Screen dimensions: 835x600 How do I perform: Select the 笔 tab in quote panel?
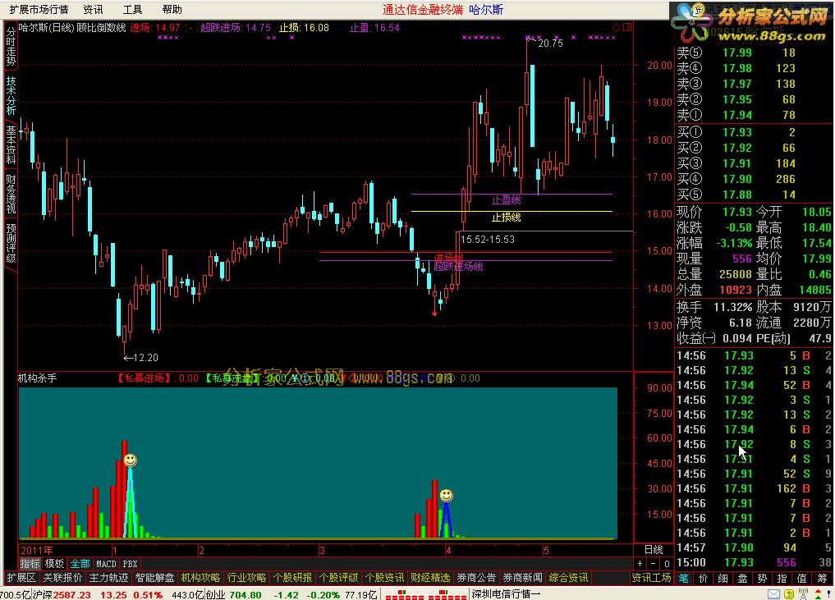[684, 578]
